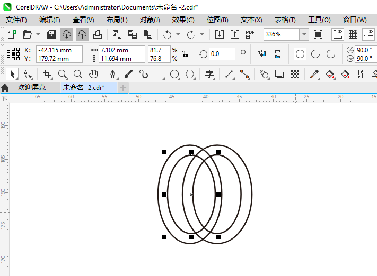Click the rotation angle field
The height and width of the screenshot is (276, 377).
pos(222,54)
